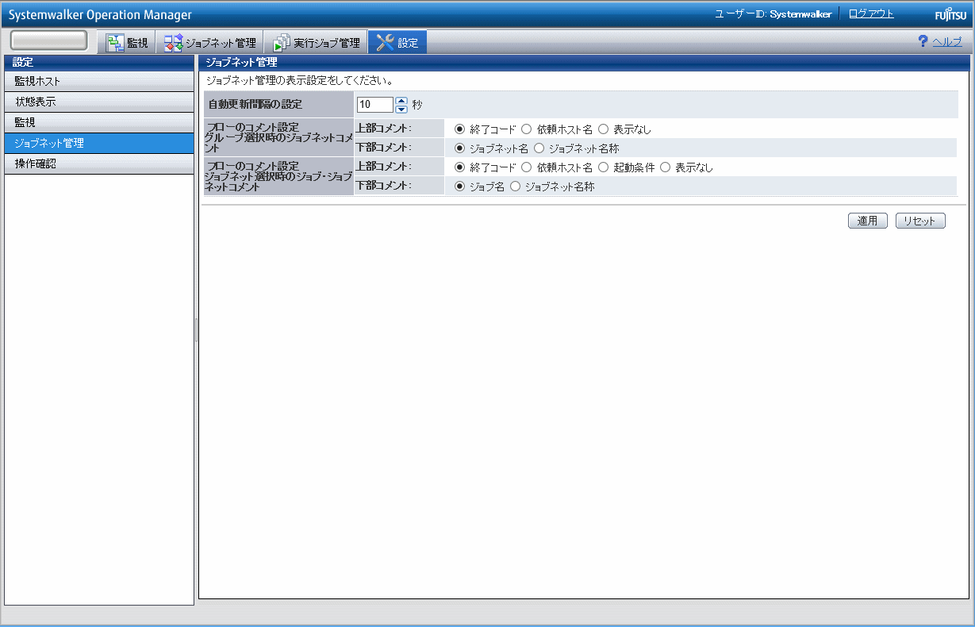Select 表示なし for group upper comment
Screen dimensions: 975x627
tap(603, 129)
